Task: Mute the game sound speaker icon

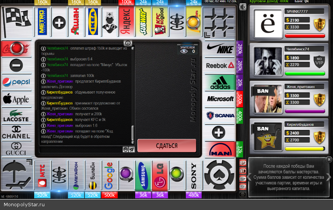Action: pyautogui.click(x=243, y=7)
